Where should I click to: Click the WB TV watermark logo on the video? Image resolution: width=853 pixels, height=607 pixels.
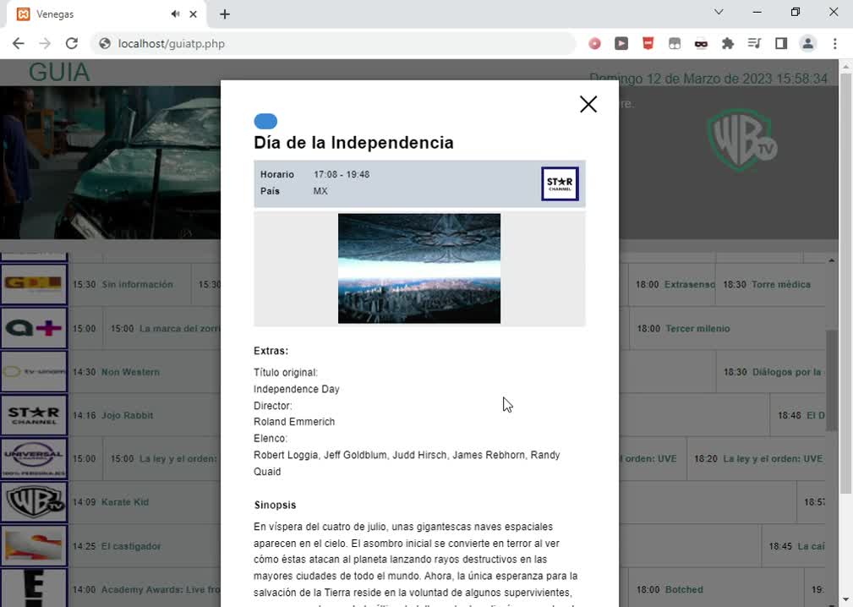742,139
